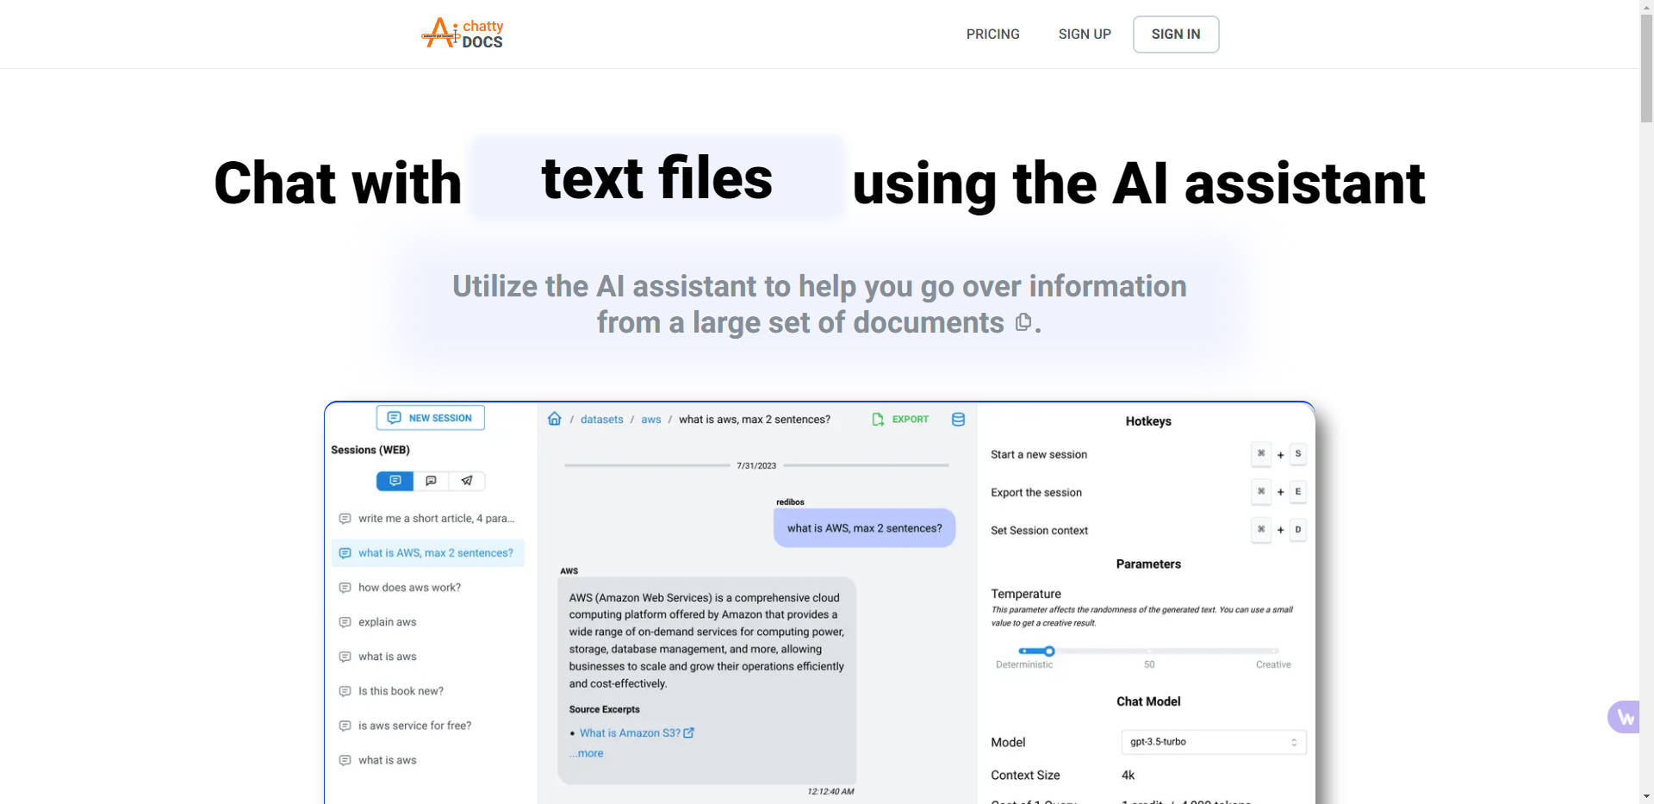
Task: Open the database icon beside Export
Action: (958, 419)
